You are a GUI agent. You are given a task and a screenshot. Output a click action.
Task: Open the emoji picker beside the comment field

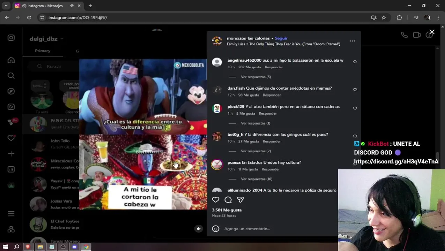[x=216, y=229]
